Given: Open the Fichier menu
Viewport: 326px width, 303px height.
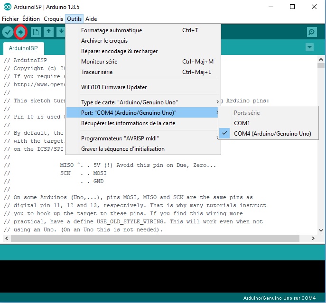Looking at the screenshot, I should tap(10, 19).
